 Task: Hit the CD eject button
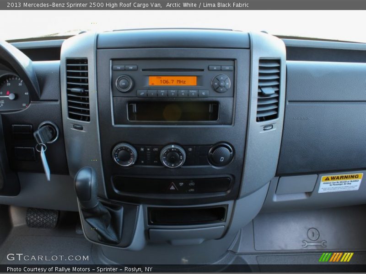(214, 68)
